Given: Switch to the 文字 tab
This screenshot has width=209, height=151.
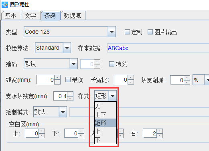Looking at the screenshot, I should 30,16.
